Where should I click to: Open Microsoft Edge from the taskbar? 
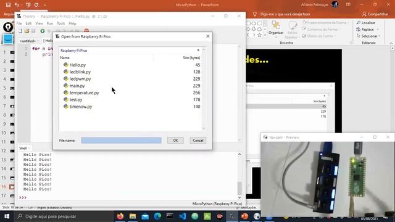pos(157,216)
